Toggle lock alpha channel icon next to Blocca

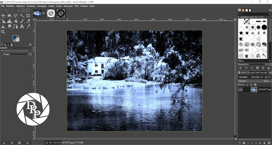coord(255,84)
